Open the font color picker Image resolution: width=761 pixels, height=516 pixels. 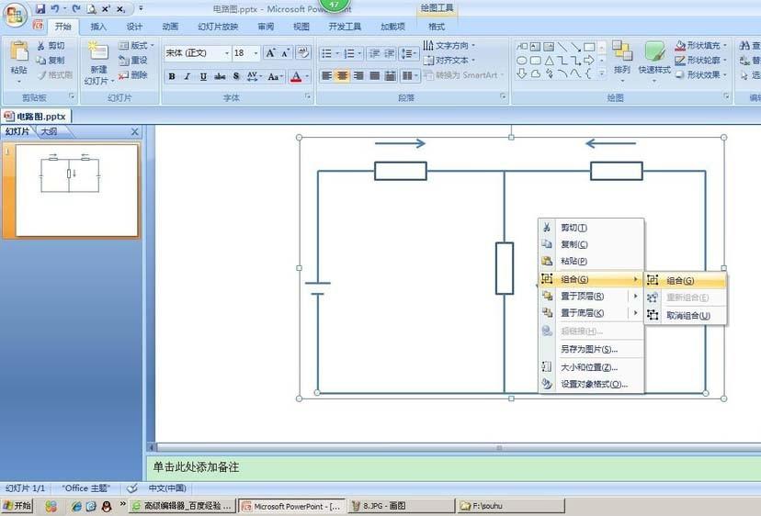[306, 76]
